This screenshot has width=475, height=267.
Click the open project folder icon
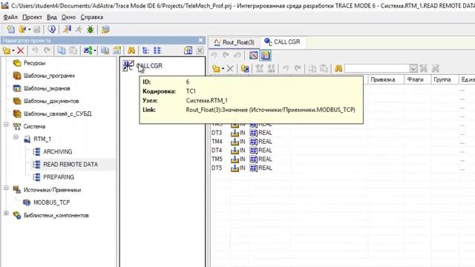(x=22, y=30)
